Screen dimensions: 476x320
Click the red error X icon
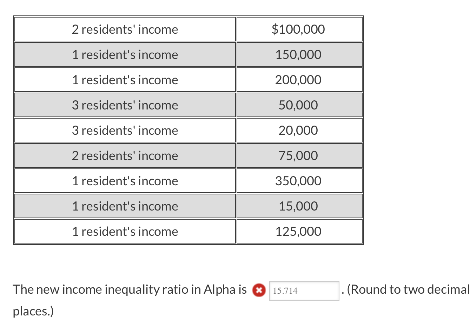[x=259, y=291]
